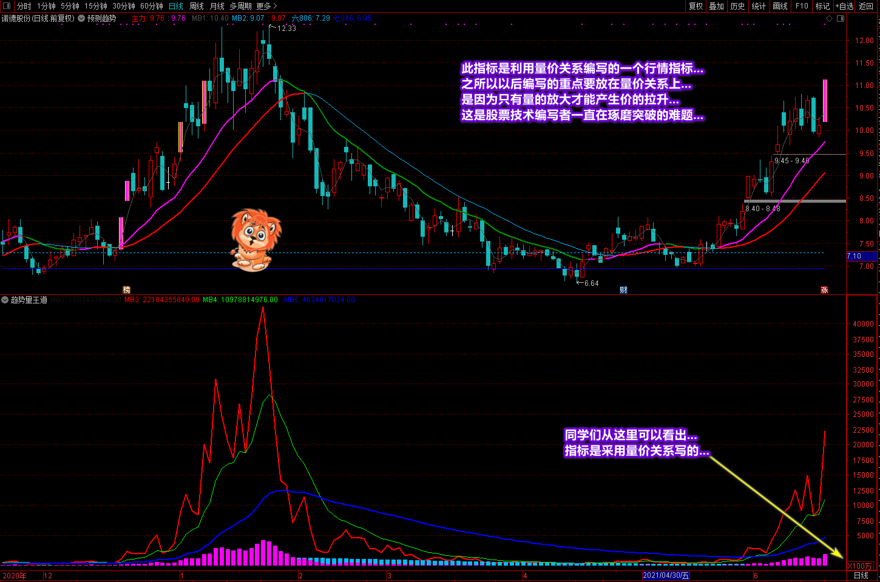Click the 12.00 price axis label
Image resolution: width=880 pixels, height=582 pixels.
coord(864,41)
